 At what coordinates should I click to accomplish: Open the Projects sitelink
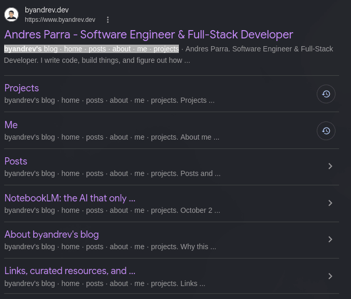coord(21,88)
